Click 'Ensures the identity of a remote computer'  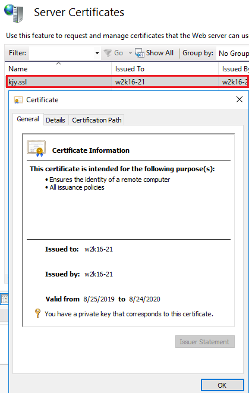[109, 180]
